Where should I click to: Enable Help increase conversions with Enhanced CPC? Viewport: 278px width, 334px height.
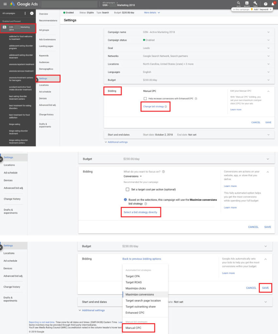[145, 99]
